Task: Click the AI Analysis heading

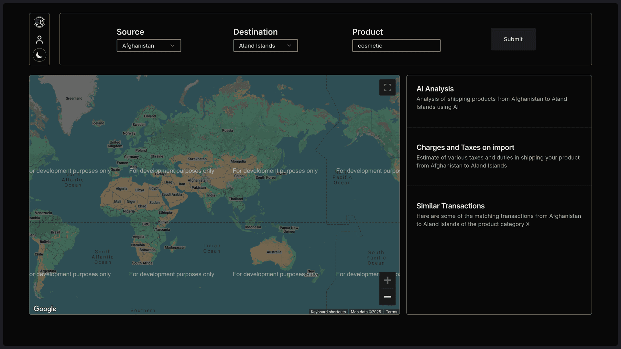Action: click(435, 89)
